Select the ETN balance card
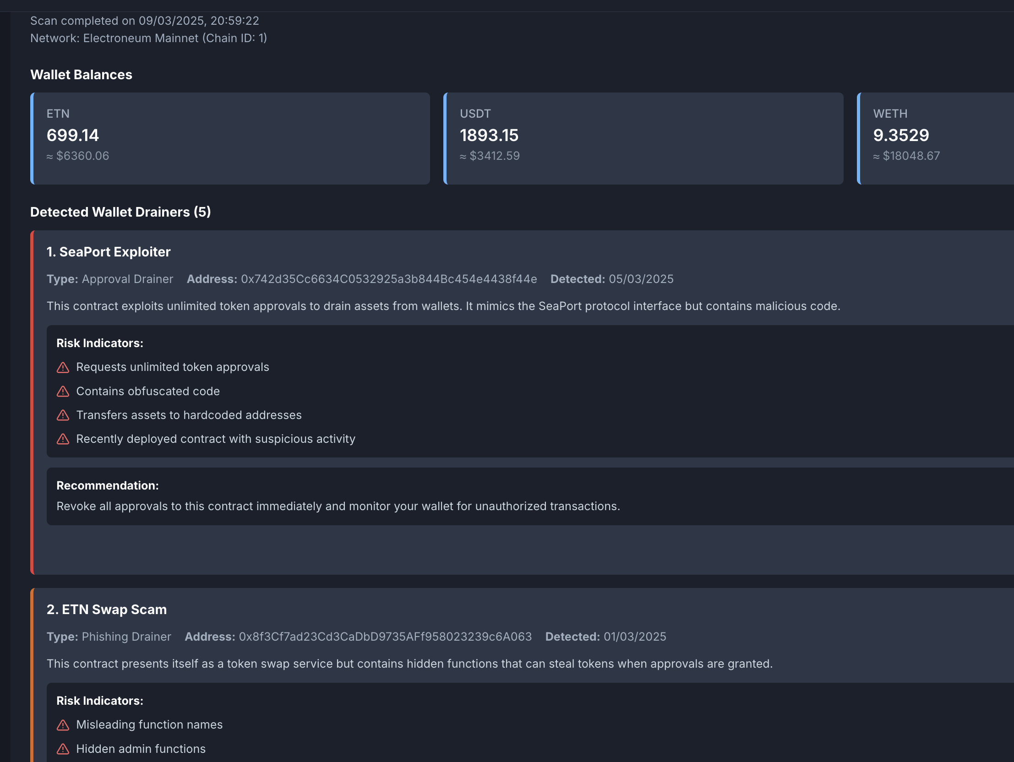The width and height of the screenshot is (1014, 762). tap(230, 138)
